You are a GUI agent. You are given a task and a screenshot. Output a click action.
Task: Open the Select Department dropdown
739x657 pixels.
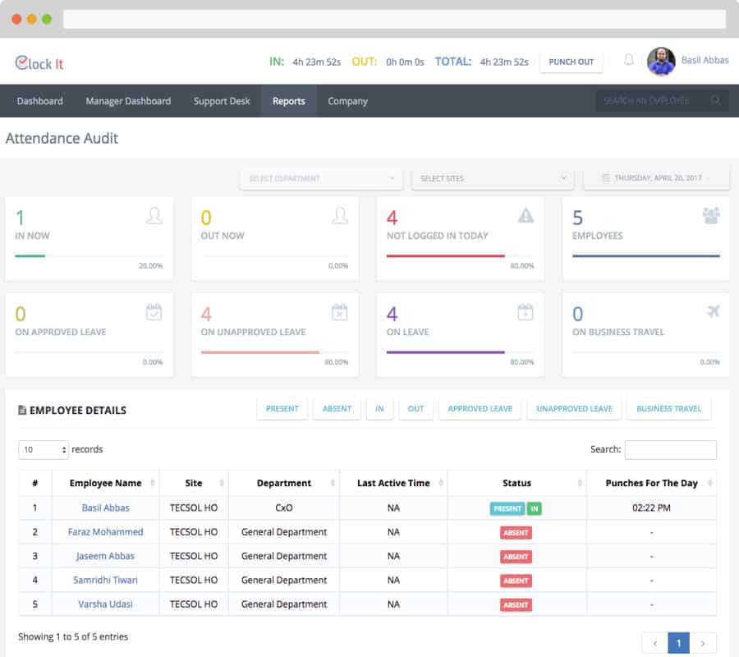pos(320,177)
